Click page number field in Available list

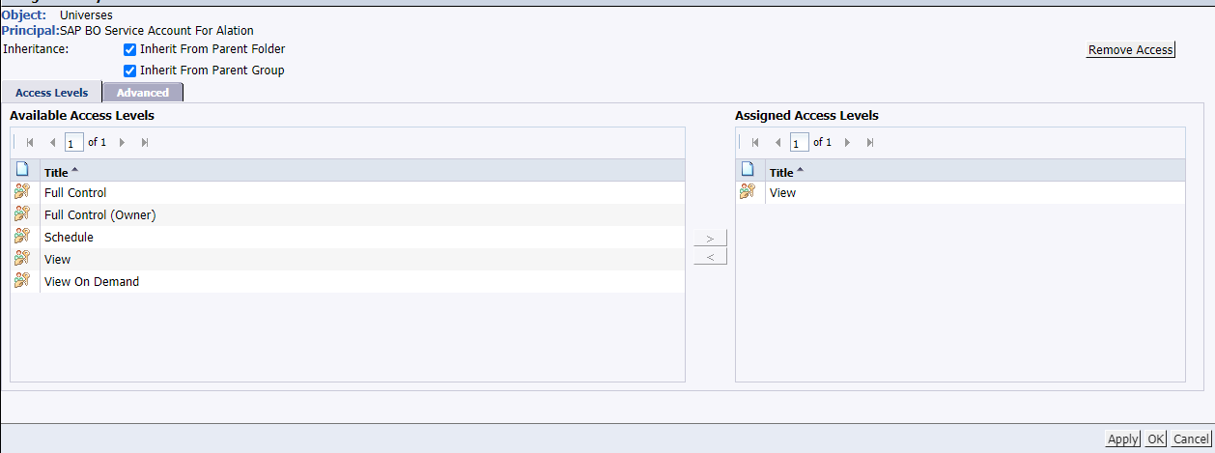tap(74, 143)
